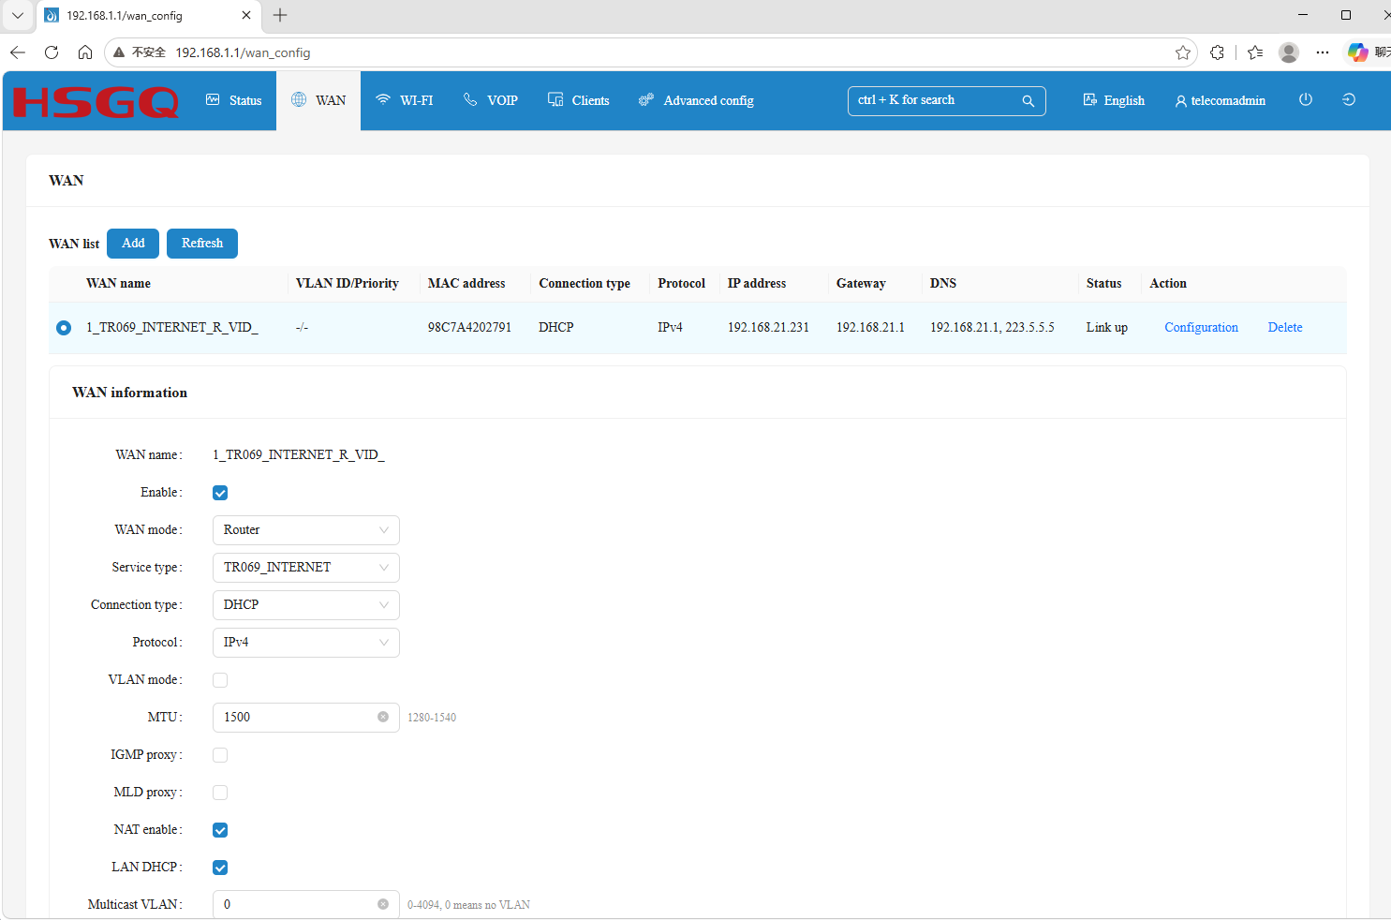Click the Refresh button
1391x920 pixels.
coord(202,244)
